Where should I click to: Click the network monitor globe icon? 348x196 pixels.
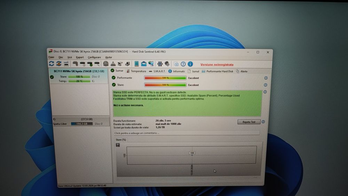click(151, 64)
